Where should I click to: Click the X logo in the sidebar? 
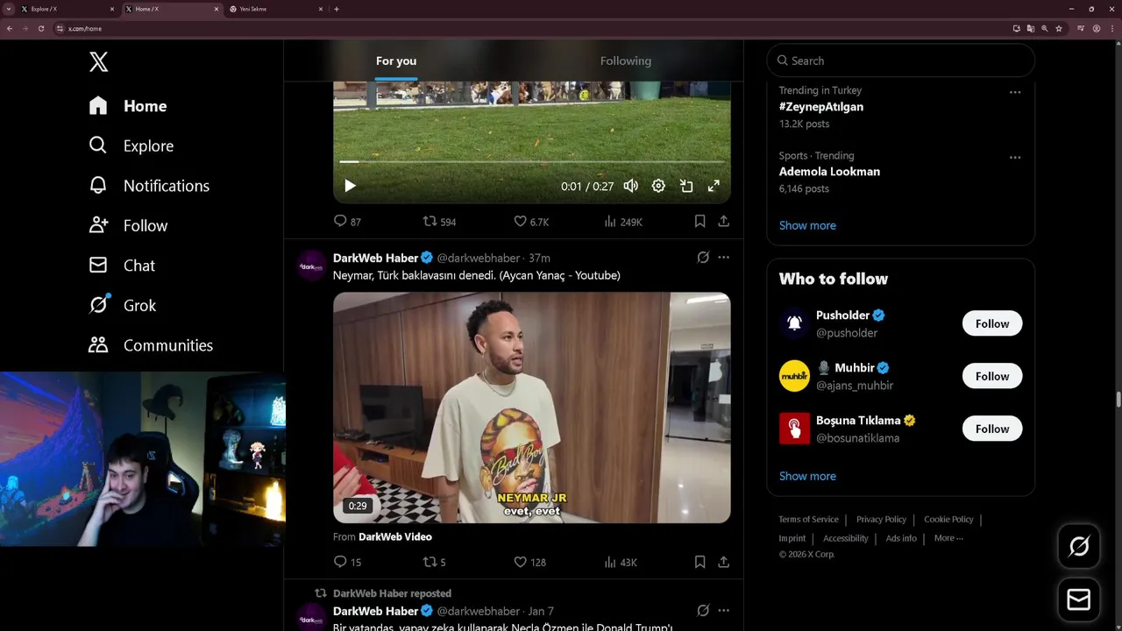[x=98, y=61]
